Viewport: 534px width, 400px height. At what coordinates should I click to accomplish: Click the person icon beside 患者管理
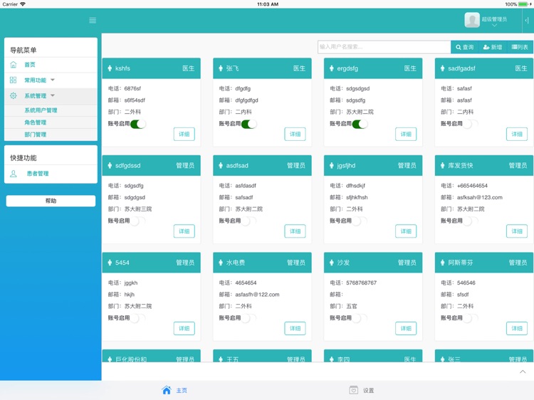pos(14,174)
